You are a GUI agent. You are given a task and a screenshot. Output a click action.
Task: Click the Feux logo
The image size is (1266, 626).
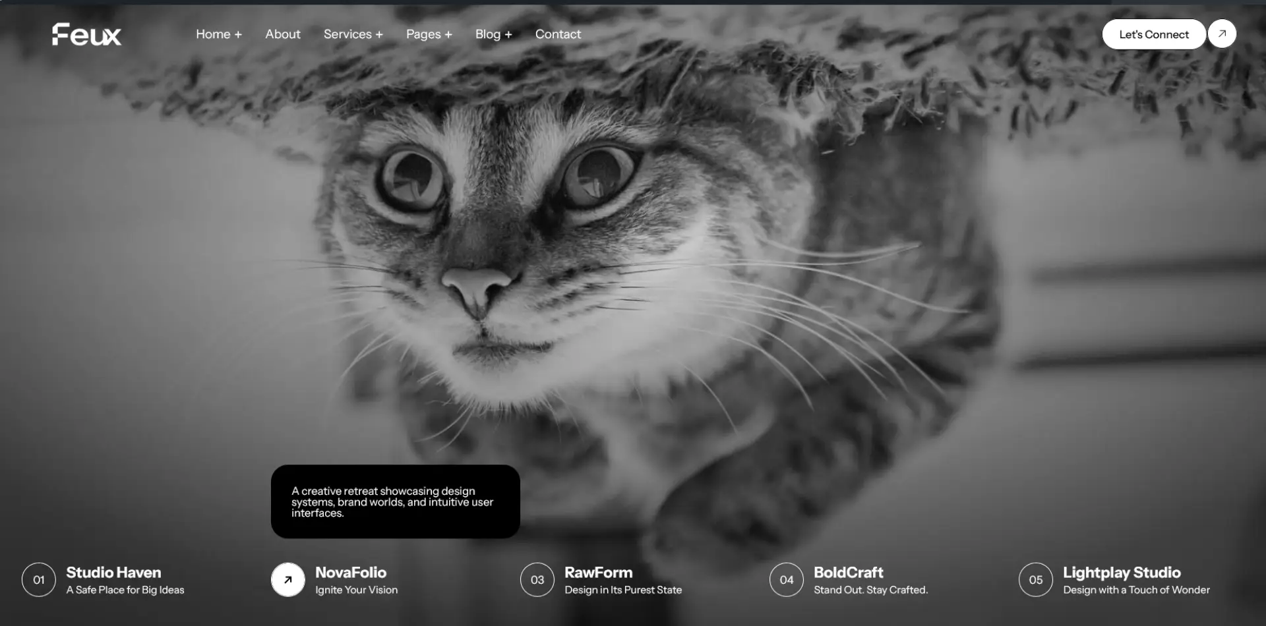86,34
